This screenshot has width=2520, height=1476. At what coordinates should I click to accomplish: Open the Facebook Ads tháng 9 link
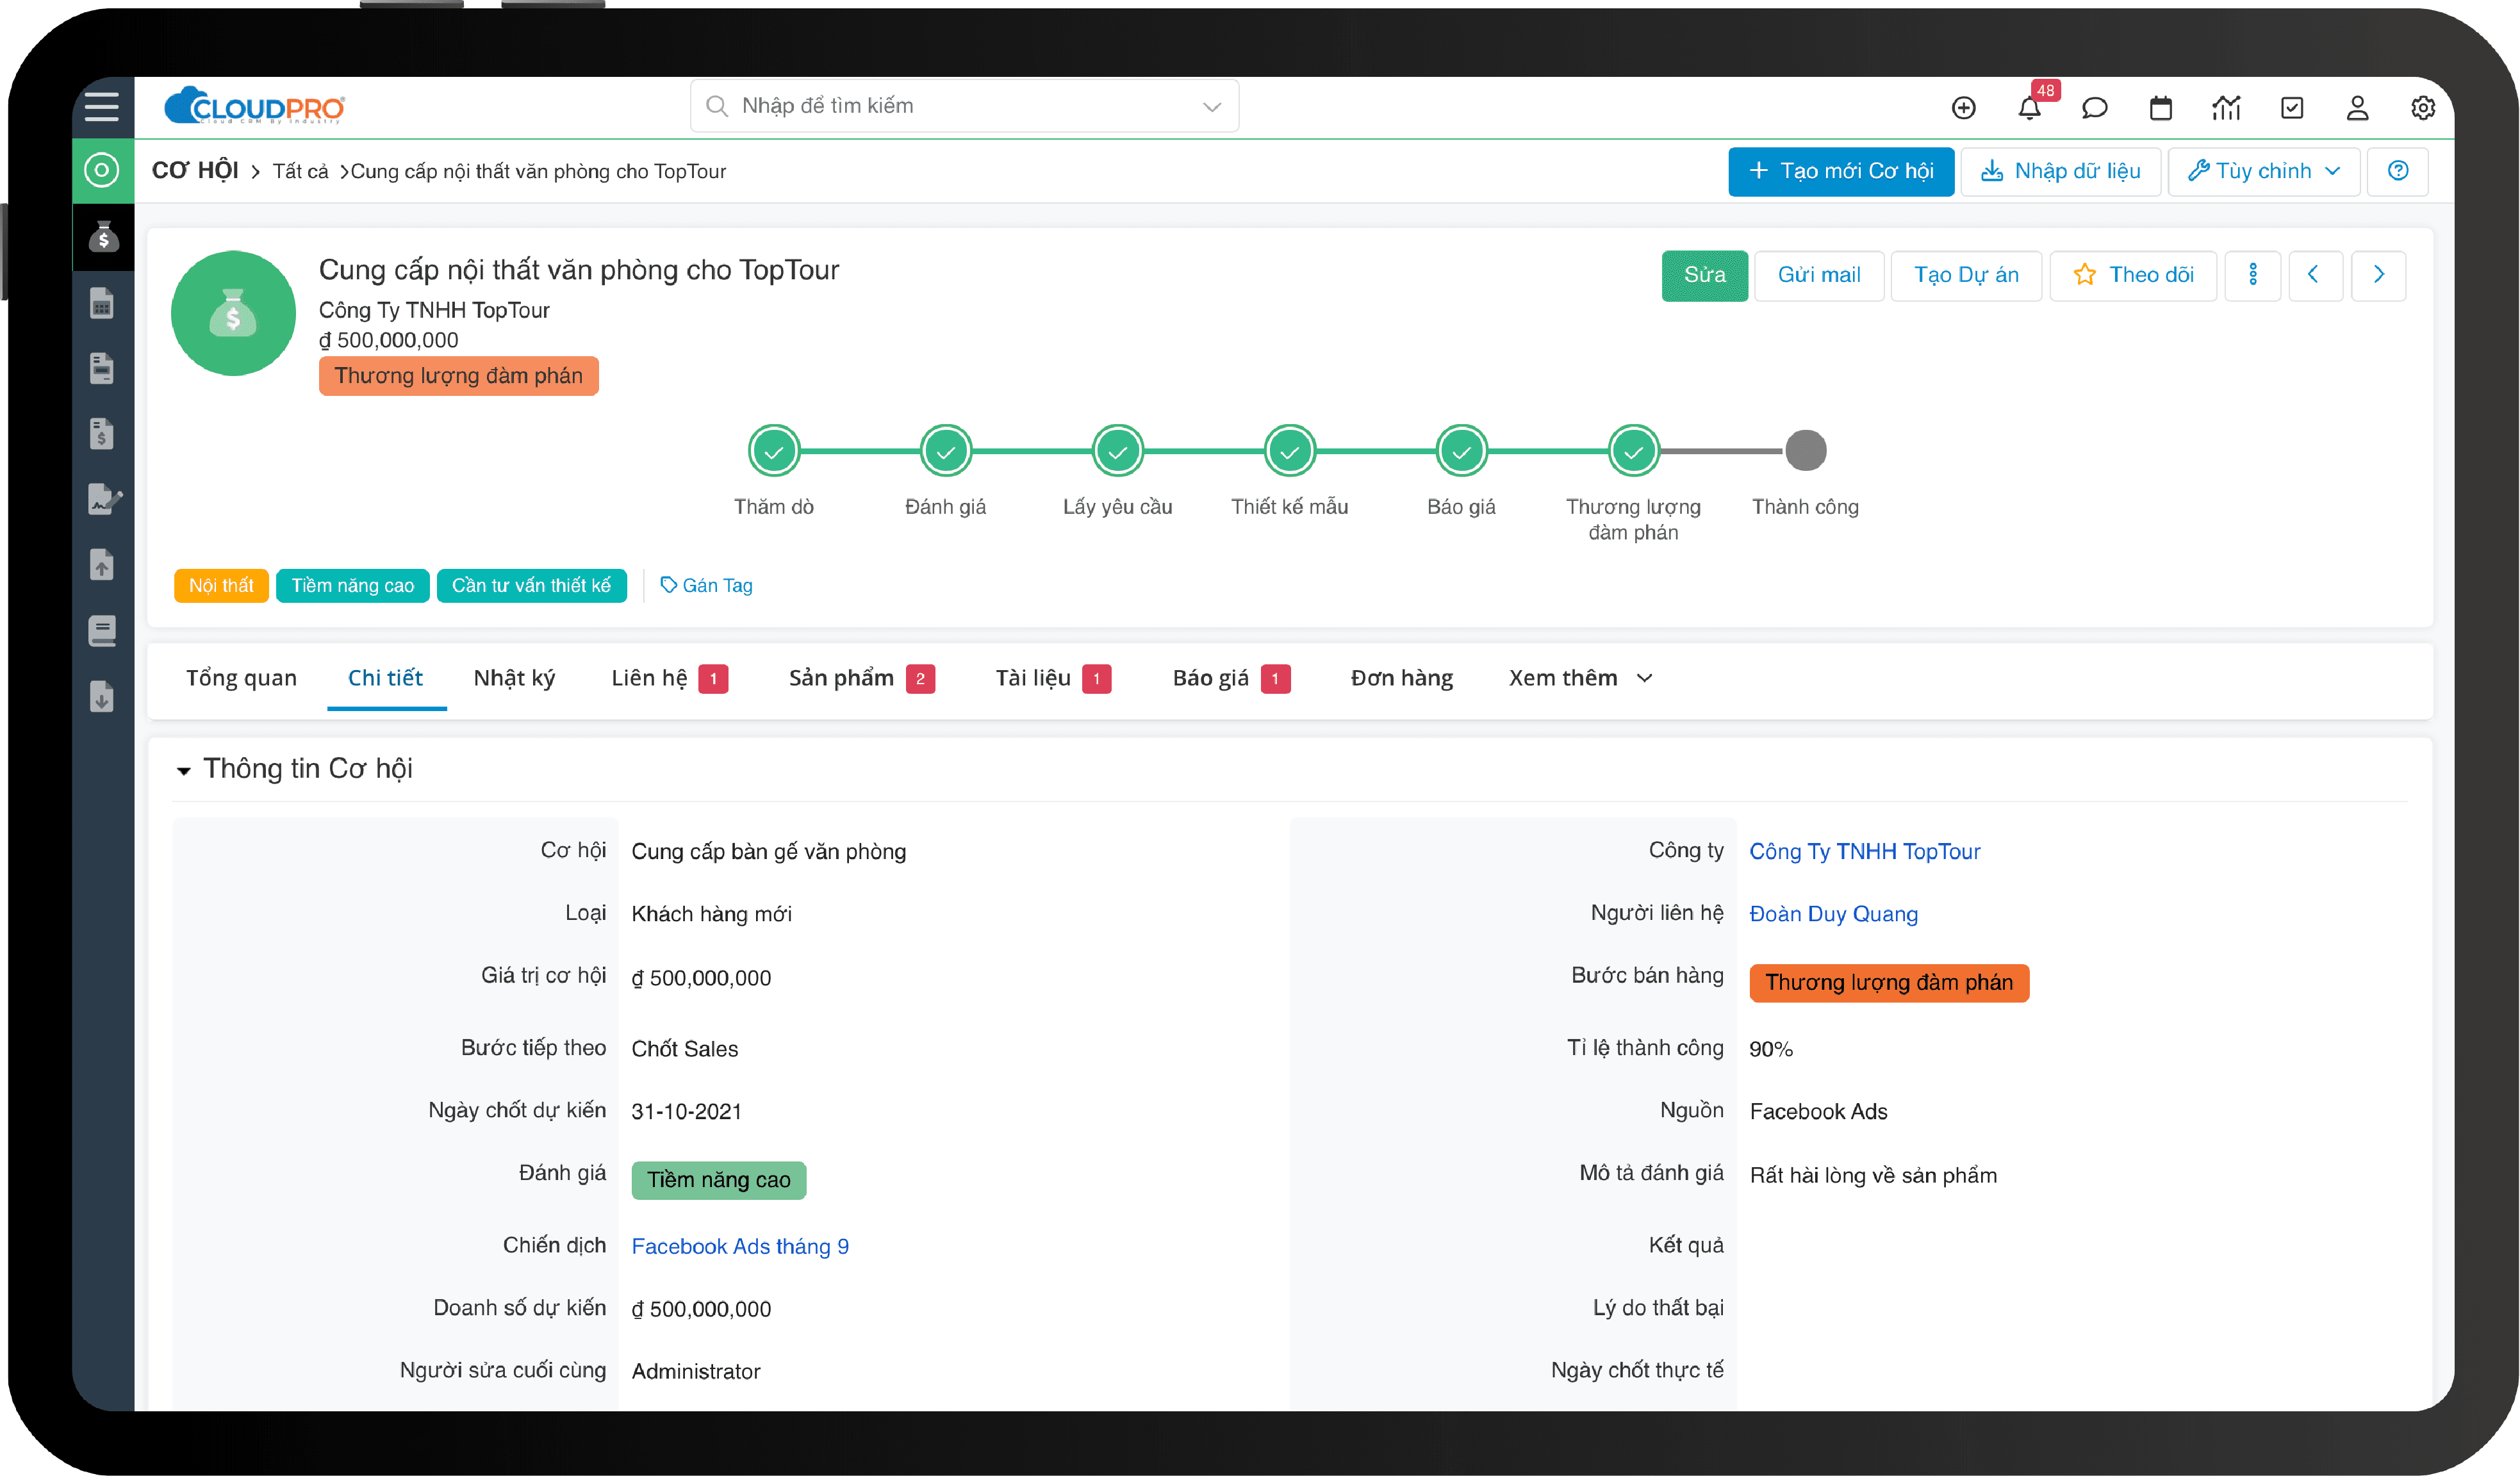pyautogui.click(x=739, y=1246)
